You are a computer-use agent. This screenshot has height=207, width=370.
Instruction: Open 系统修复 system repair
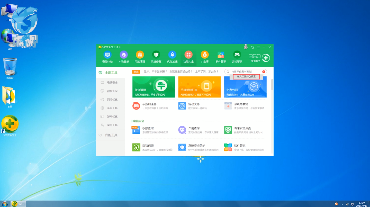pos(156,57)
